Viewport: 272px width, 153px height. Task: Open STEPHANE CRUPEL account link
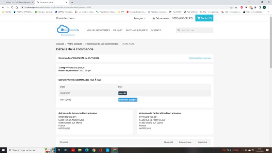click(x=183, y=18)
